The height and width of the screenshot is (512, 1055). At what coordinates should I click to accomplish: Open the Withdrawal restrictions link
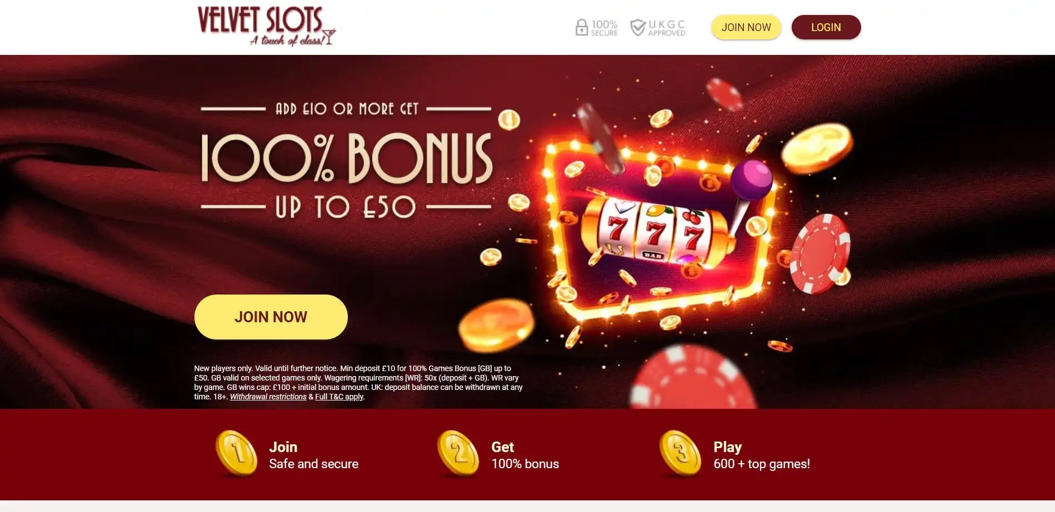point(268,397)
